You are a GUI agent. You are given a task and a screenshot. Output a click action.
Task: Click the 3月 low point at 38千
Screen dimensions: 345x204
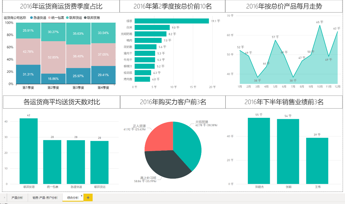(x=258, y=77)
